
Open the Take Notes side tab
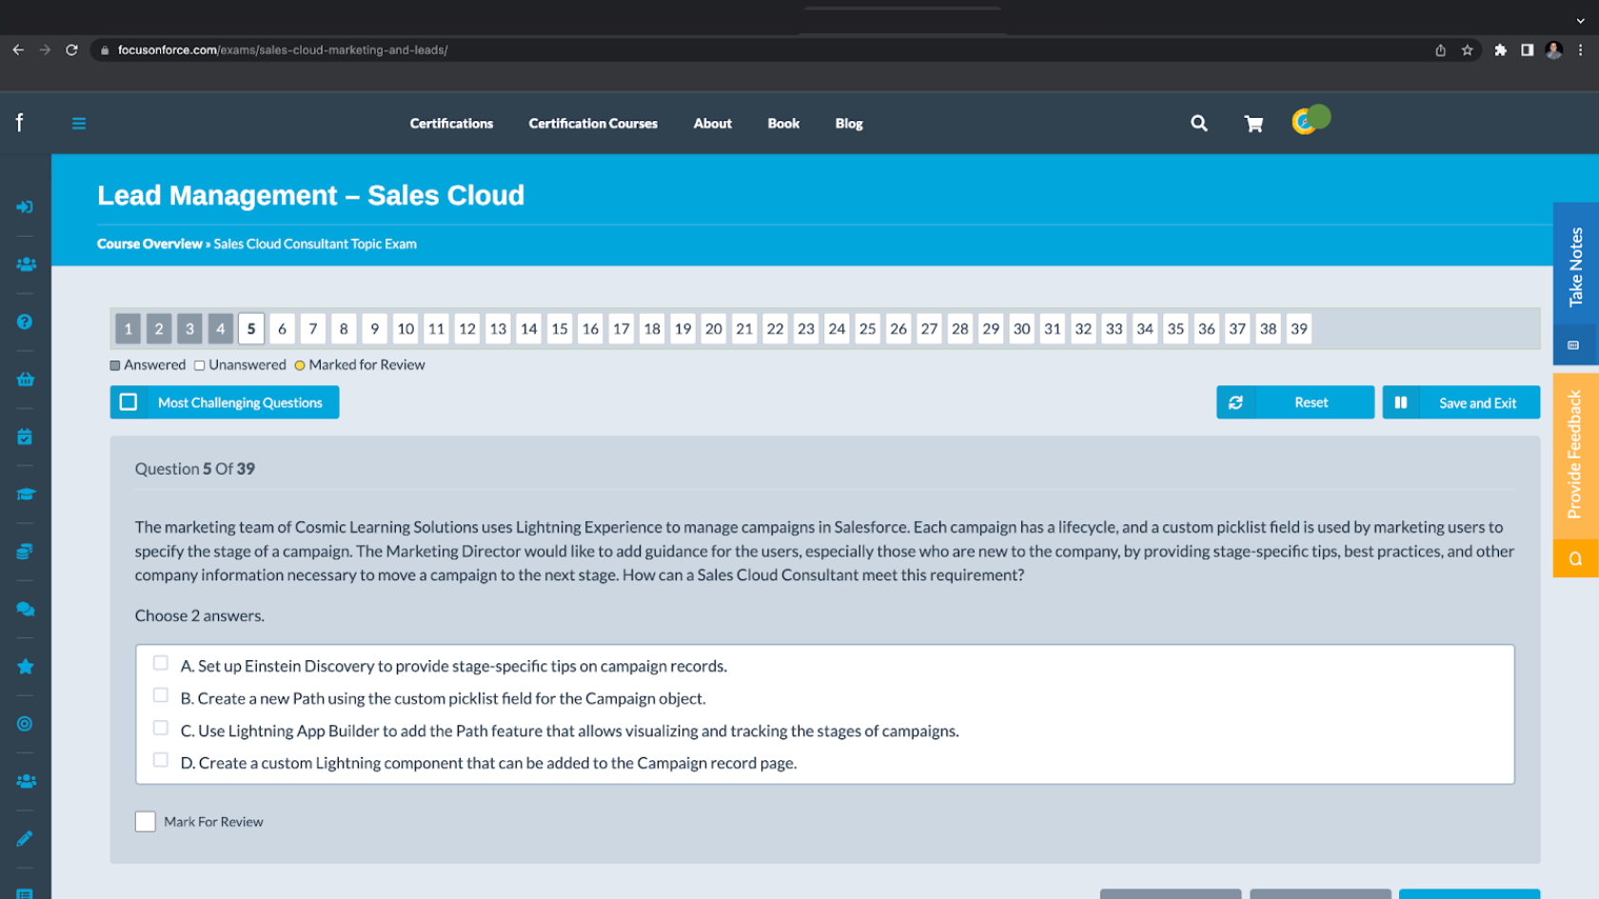tap(1575, 265)
